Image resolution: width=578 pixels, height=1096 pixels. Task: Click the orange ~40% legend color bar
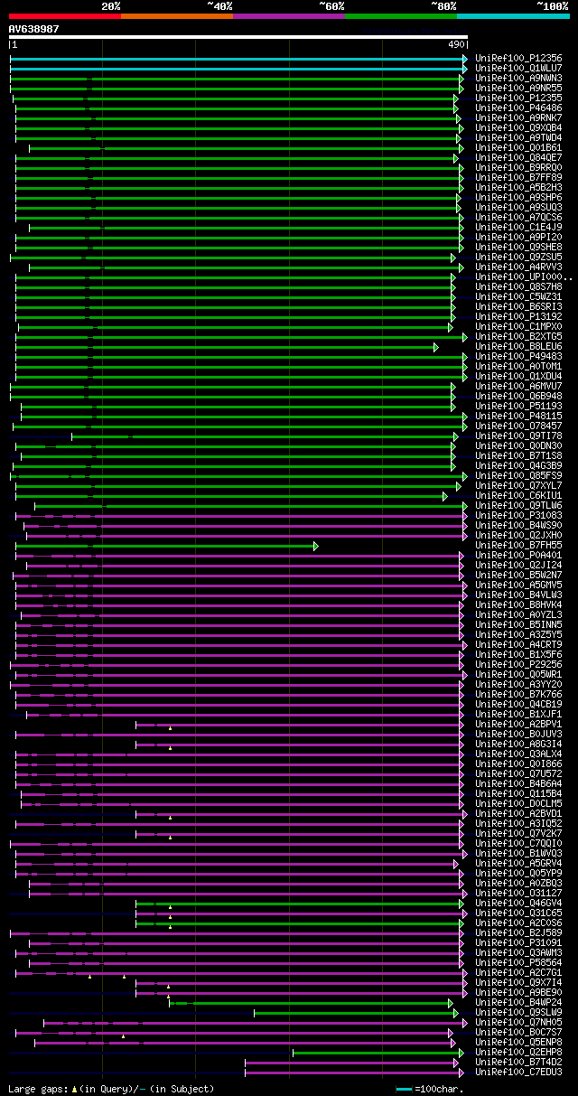pos(177,16)
